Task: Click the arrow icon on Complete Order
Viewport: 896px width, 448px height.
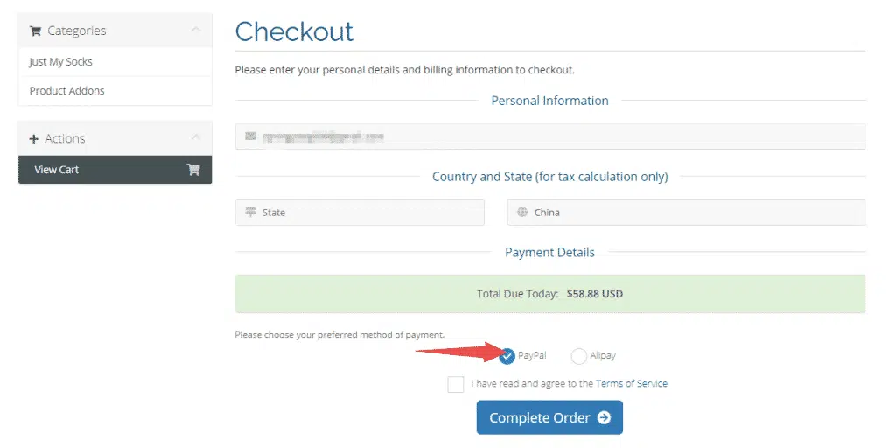Action: point(604,418)
